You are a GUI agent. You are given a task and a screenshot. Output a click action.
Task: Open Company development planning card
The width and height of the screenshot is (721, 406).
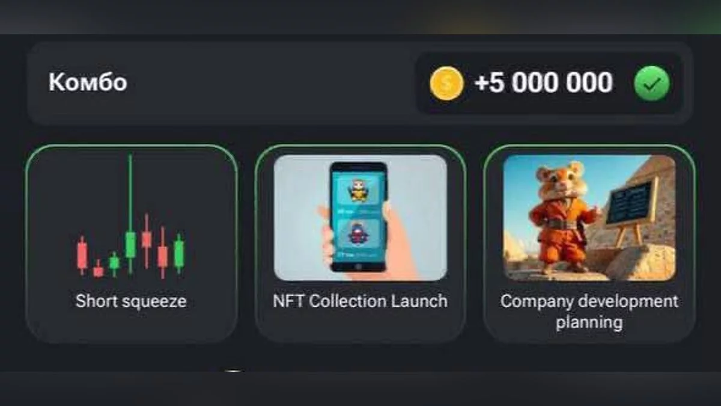click(589, 244)
